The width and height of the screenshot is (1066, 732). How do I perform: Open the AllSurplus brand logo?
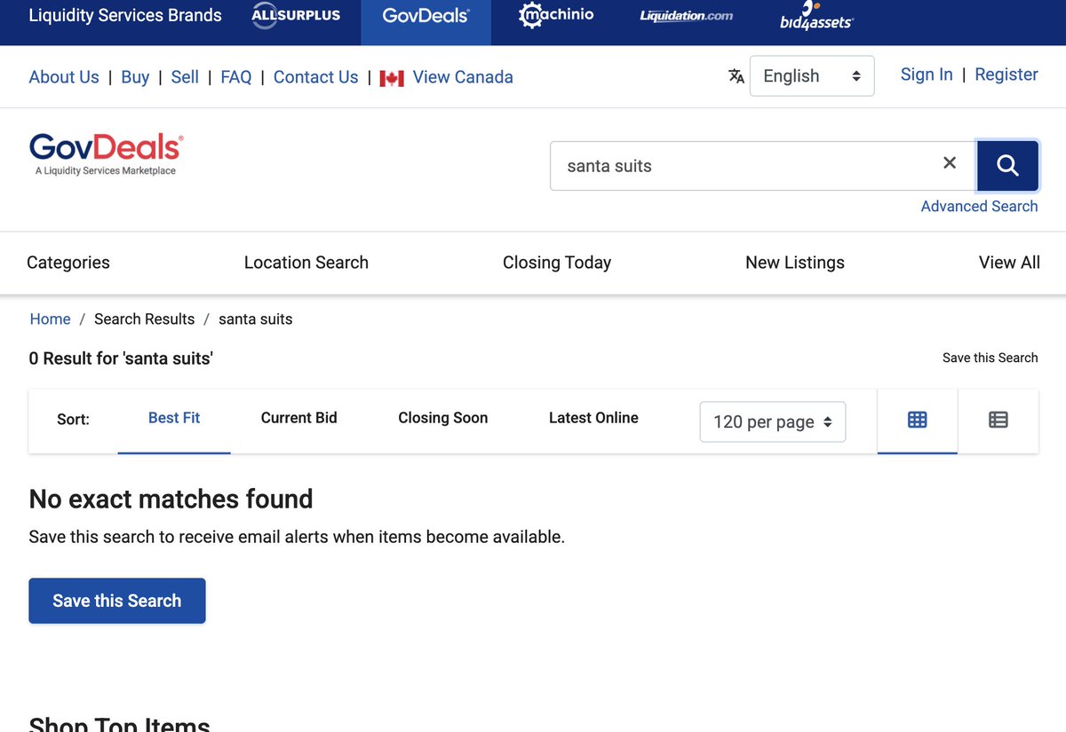tap(296, 15)
